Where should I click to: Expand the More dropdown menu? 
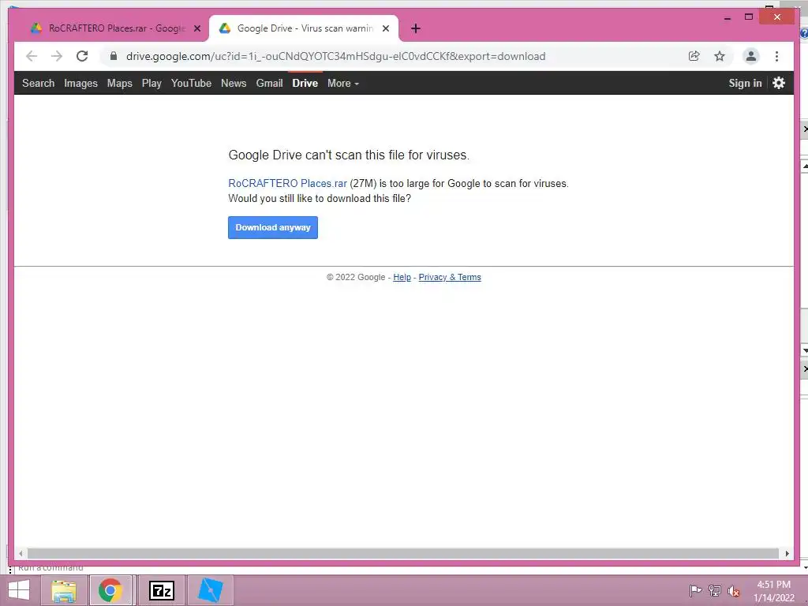coord(343,83)
